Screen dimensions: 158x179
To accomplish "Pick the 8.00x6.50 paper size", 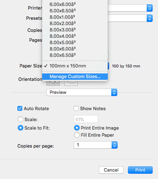I will coord(75,55).
